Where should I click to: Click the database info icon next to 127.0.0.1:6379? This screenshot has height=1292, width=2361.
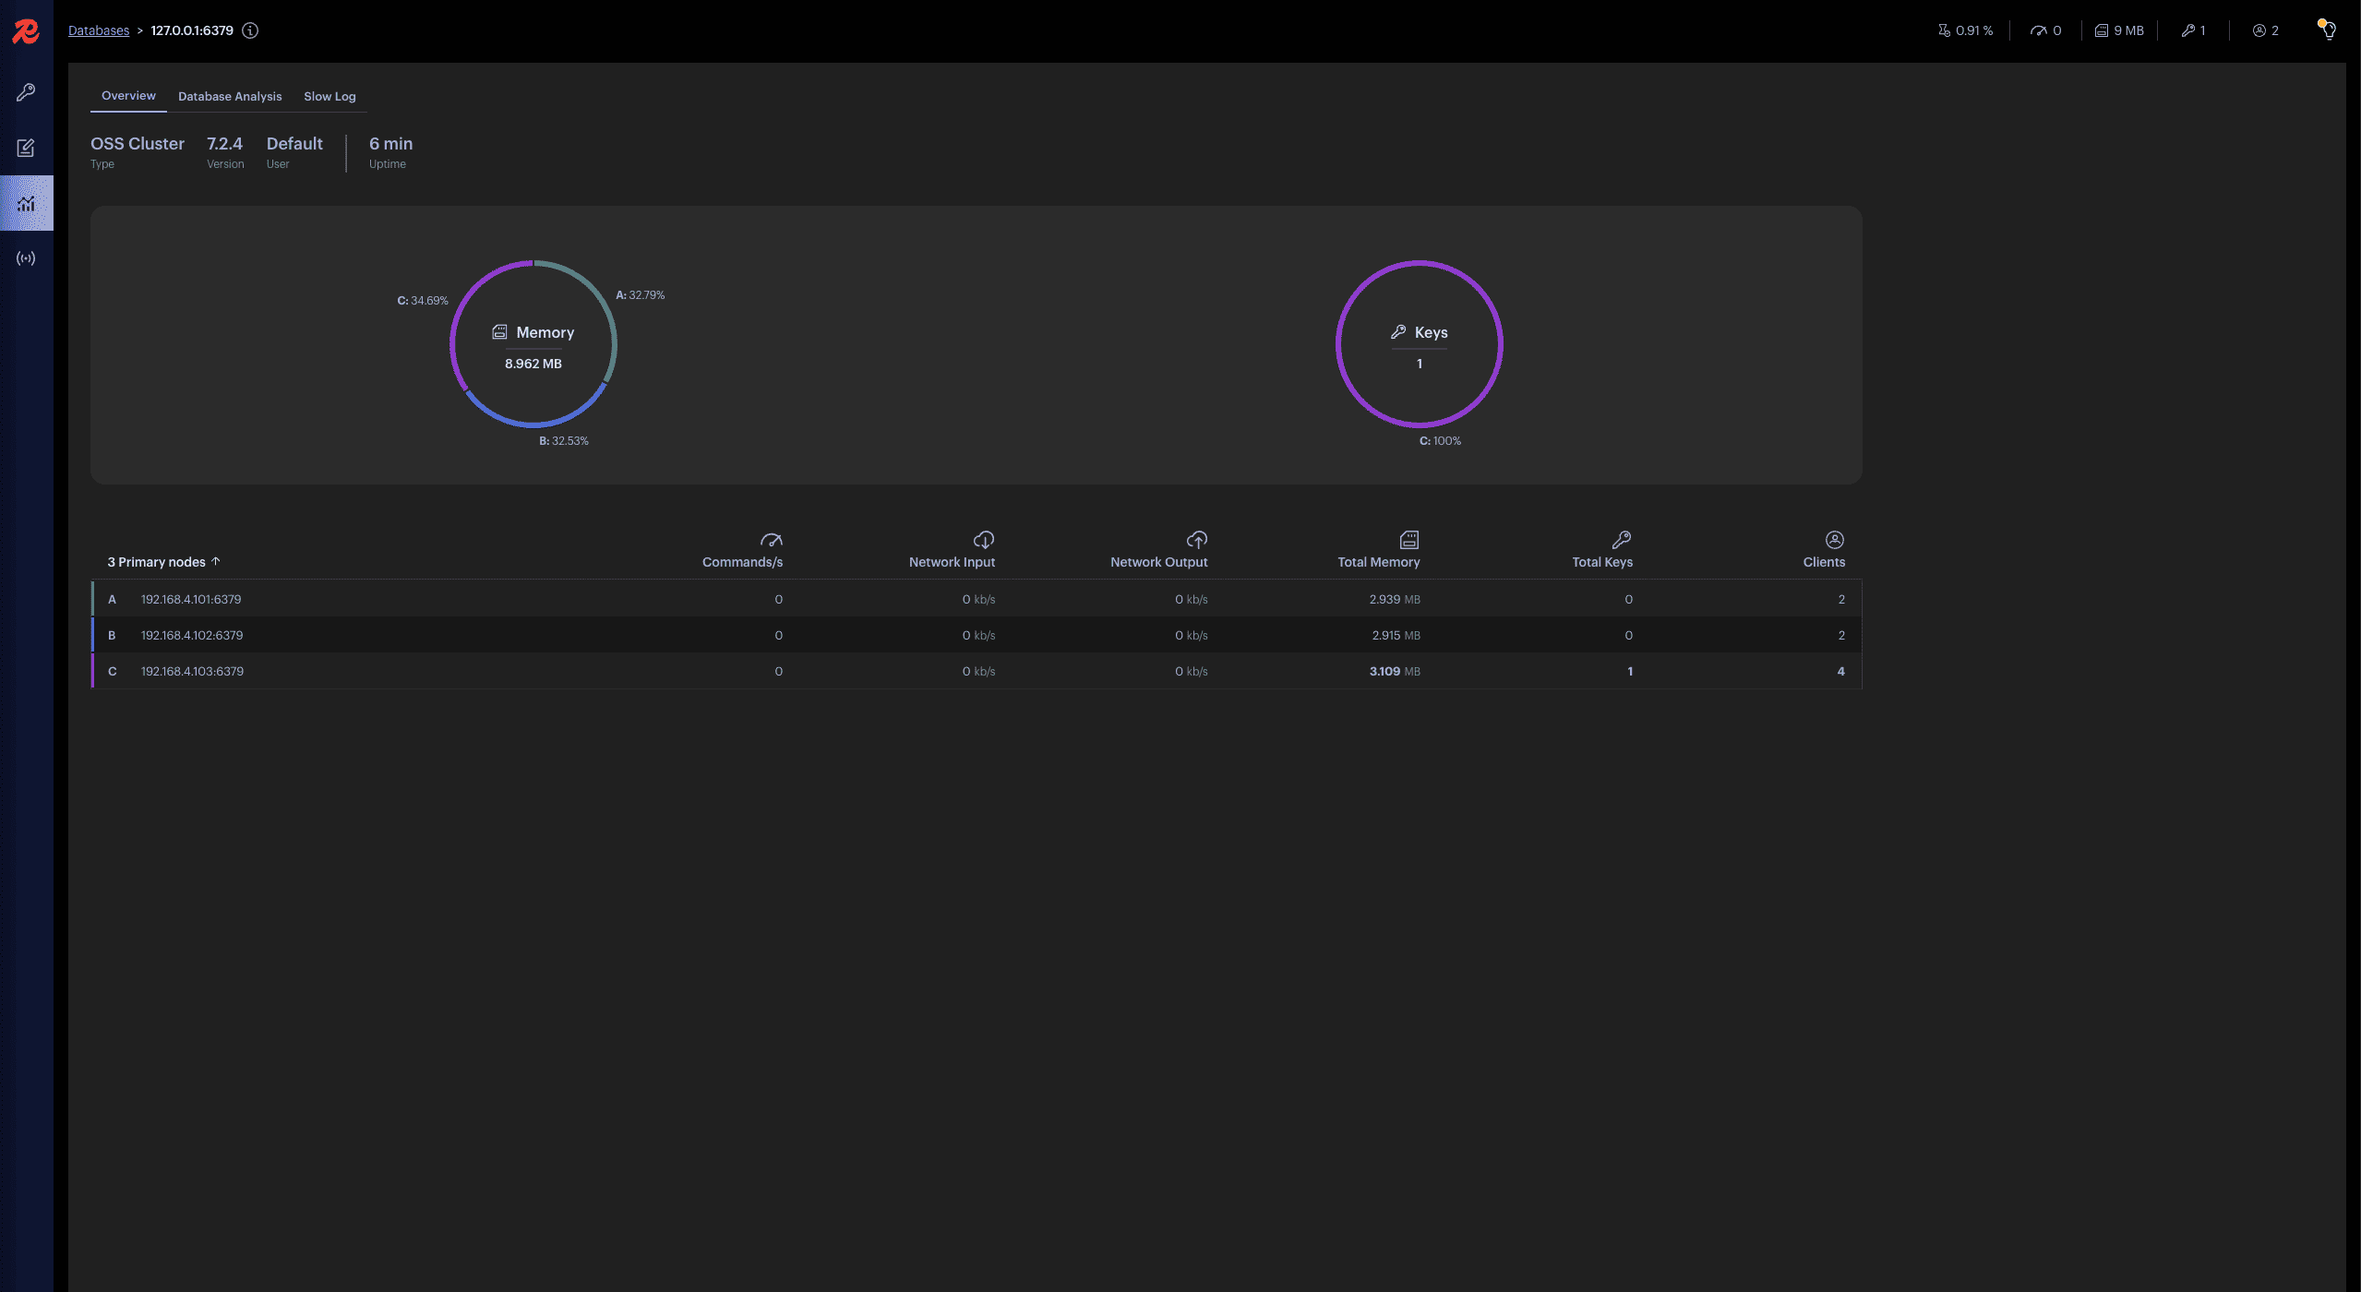pos(250,30)
